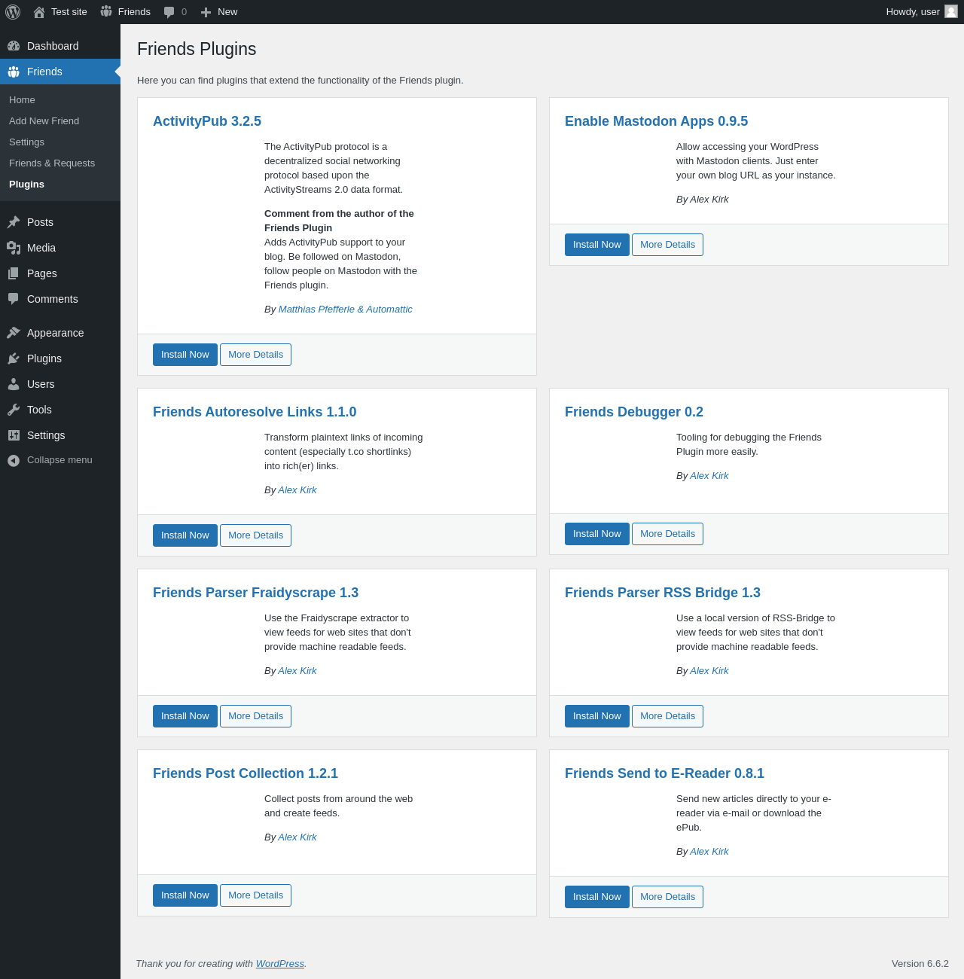Install Friends Autoresolve Links plugin
Image resolution: width=964 pixels, height=979 pixels.
[185, 535]
